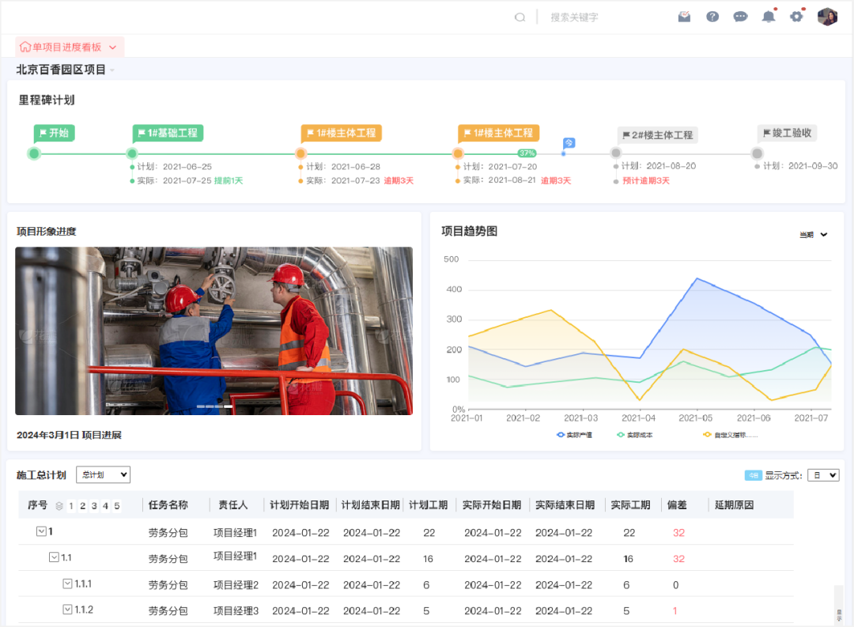Click the layers icon beside 序号
The height and width of the screenshot is (627, 854).
pos(59,506)
